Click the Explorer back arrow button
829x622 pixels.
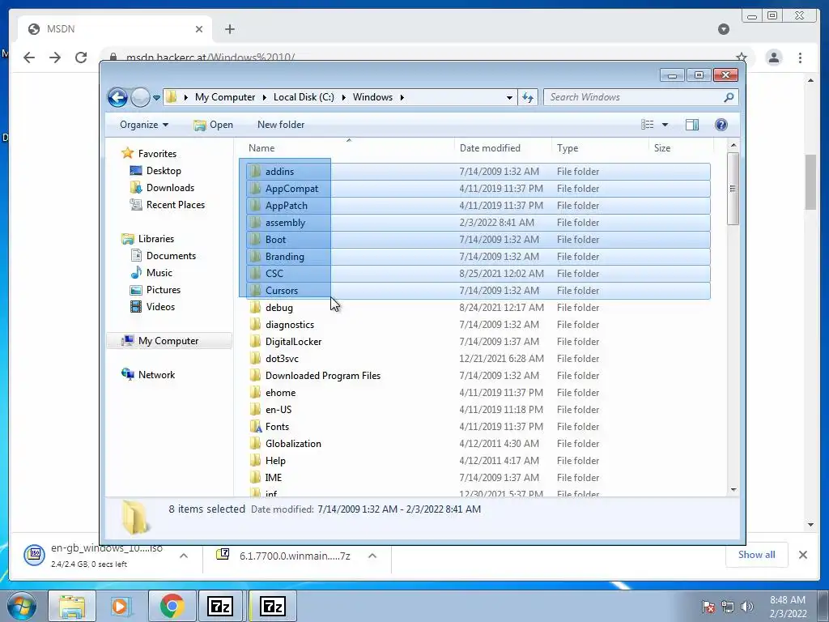tap(117, 97)
